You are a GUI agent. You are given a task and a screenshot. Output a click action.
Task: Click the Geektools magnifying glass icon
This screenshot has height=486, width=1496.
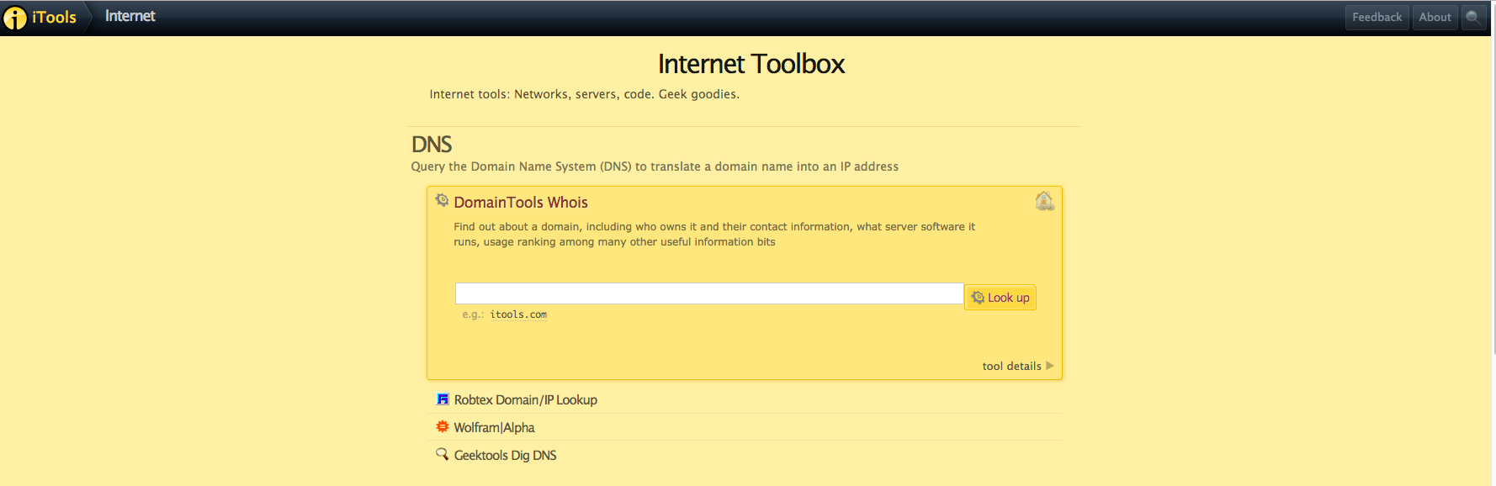[442, 454]
